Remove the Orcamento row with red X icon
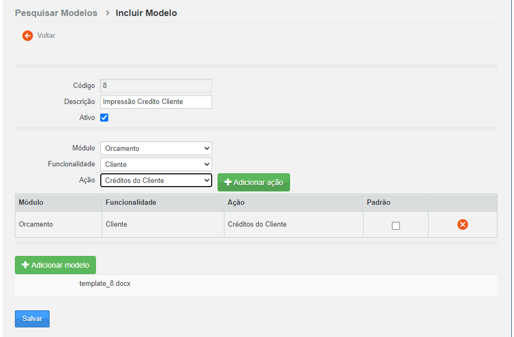The height and width of the screenshot is (337, 514). coord(462,224)
